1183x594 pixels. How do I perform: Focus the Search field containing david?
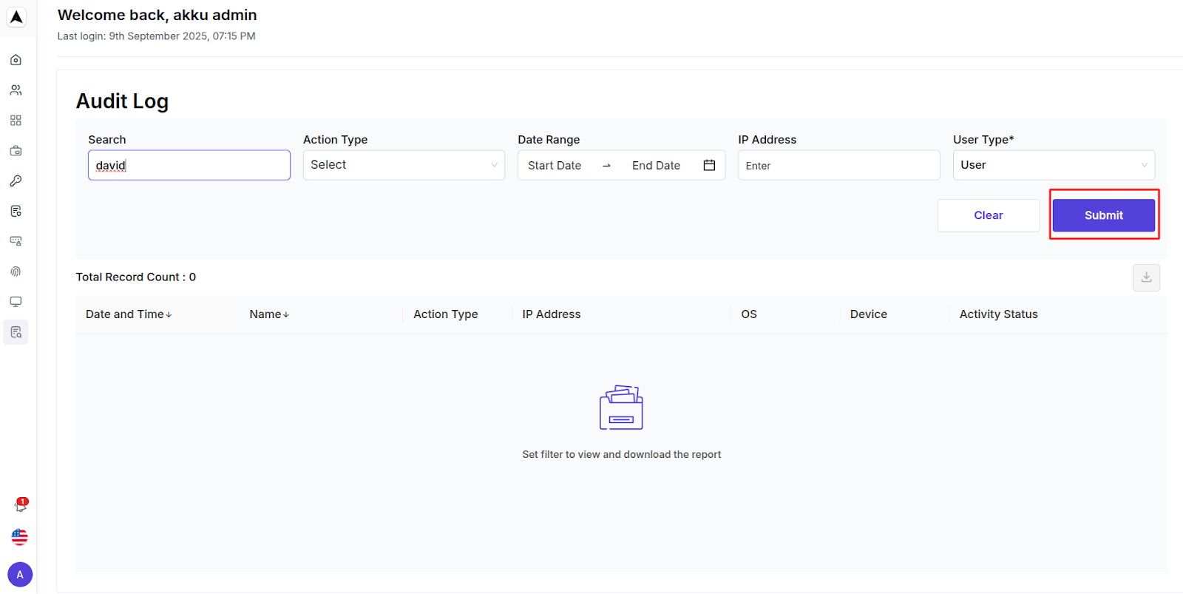pos(189,165)
